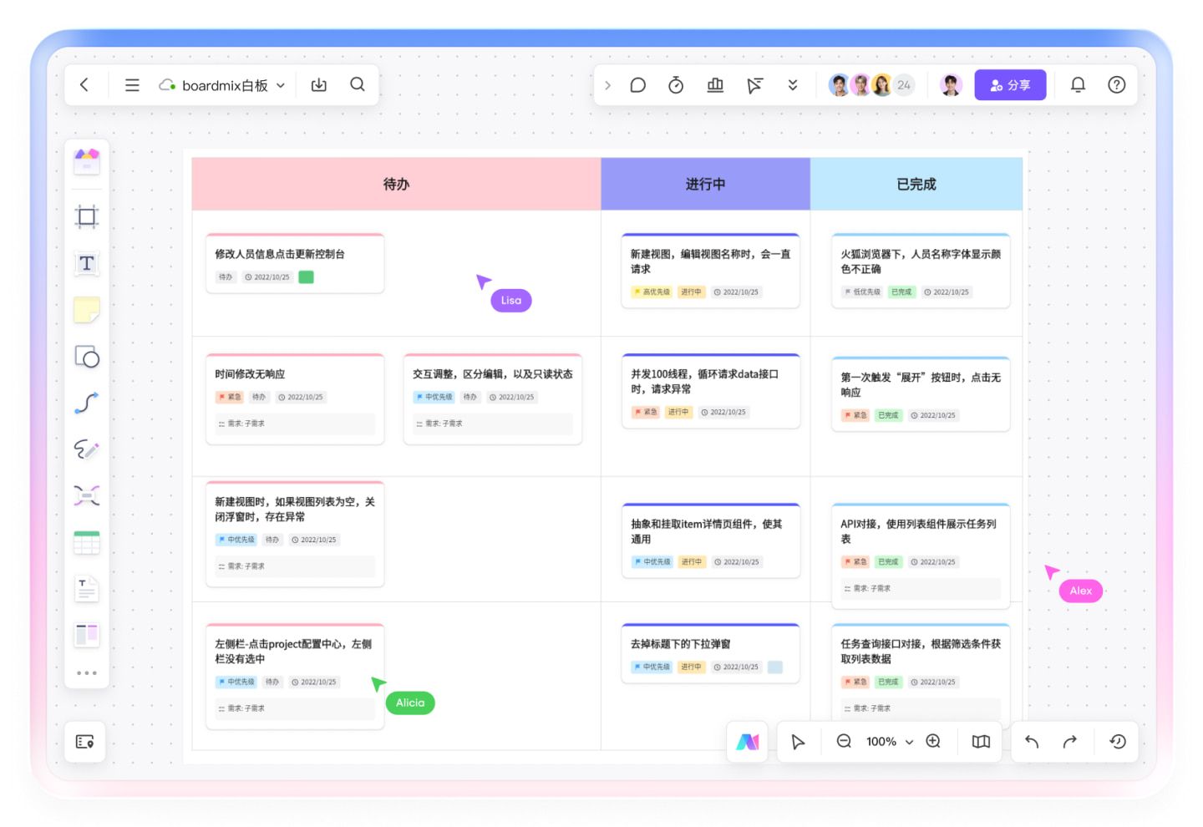
Task: Open the minimap book icon
Action: (x=982, y=742)
